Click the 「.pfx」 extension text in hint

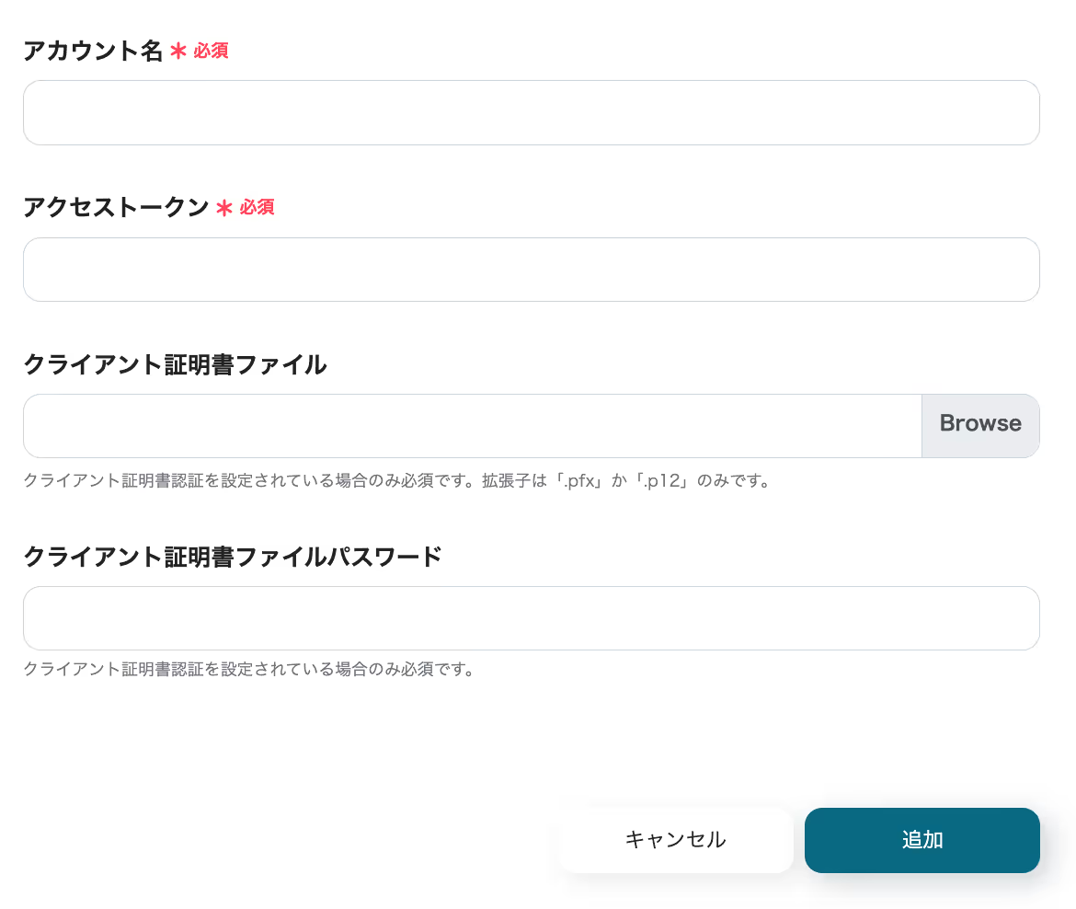577,481
